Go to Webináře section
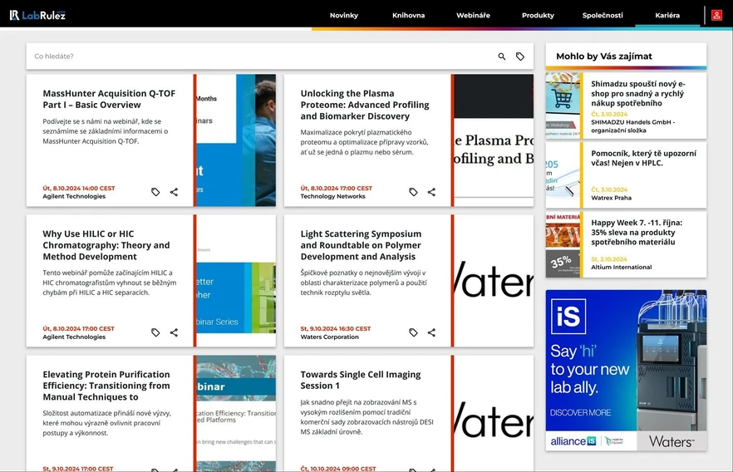Image resolution: width=733 pixels, height=472 pixels. 473,15
